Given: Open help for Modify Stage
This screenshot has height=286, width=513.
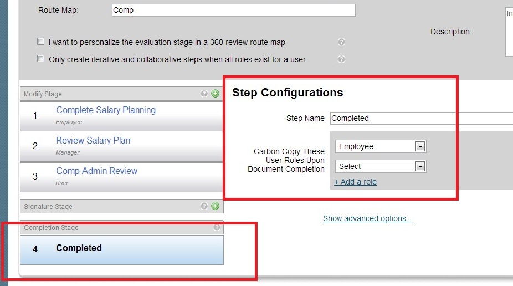Looking at the screenshot, I should pos(204,94).
